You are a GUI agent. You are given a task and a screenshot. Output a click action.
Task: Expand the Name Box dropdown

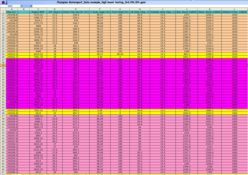point(22,6)
